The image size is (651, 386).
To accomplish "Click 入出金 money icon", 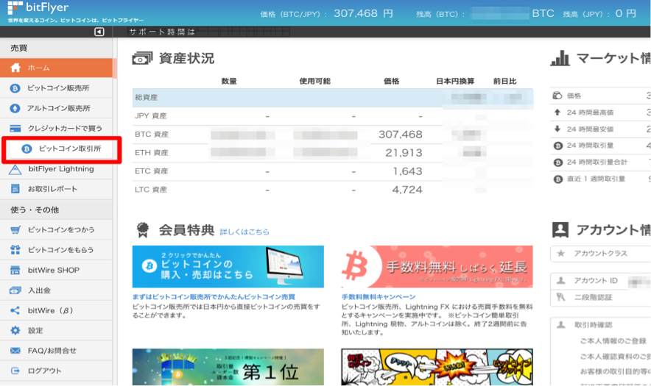I will [x=15, y=290].
